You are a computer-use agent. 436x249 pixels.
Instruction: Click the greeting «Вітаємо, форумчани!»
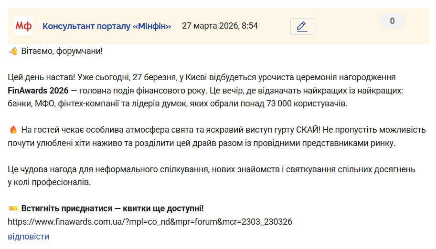pyautogui.click(x=62, y=51)
